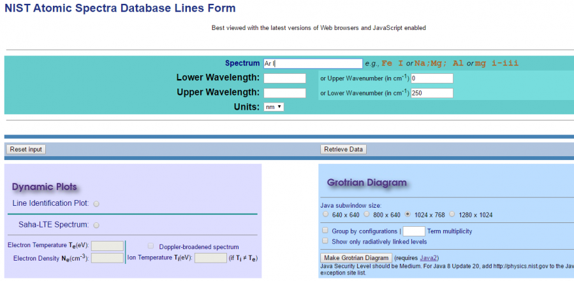Choose the 800 x 640 subwindow size
This screenshot has height=281, width=574.
pos(367,214)
